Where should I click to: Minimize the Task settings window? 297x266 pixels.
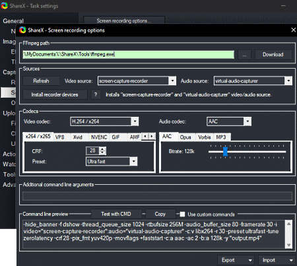point(283,6)
